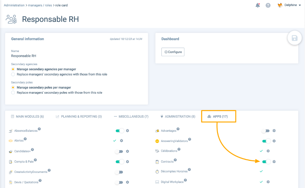This screenshot has width=305, height=188.
Task: Click the Configure dashboard button
Action: coord(173,52)
